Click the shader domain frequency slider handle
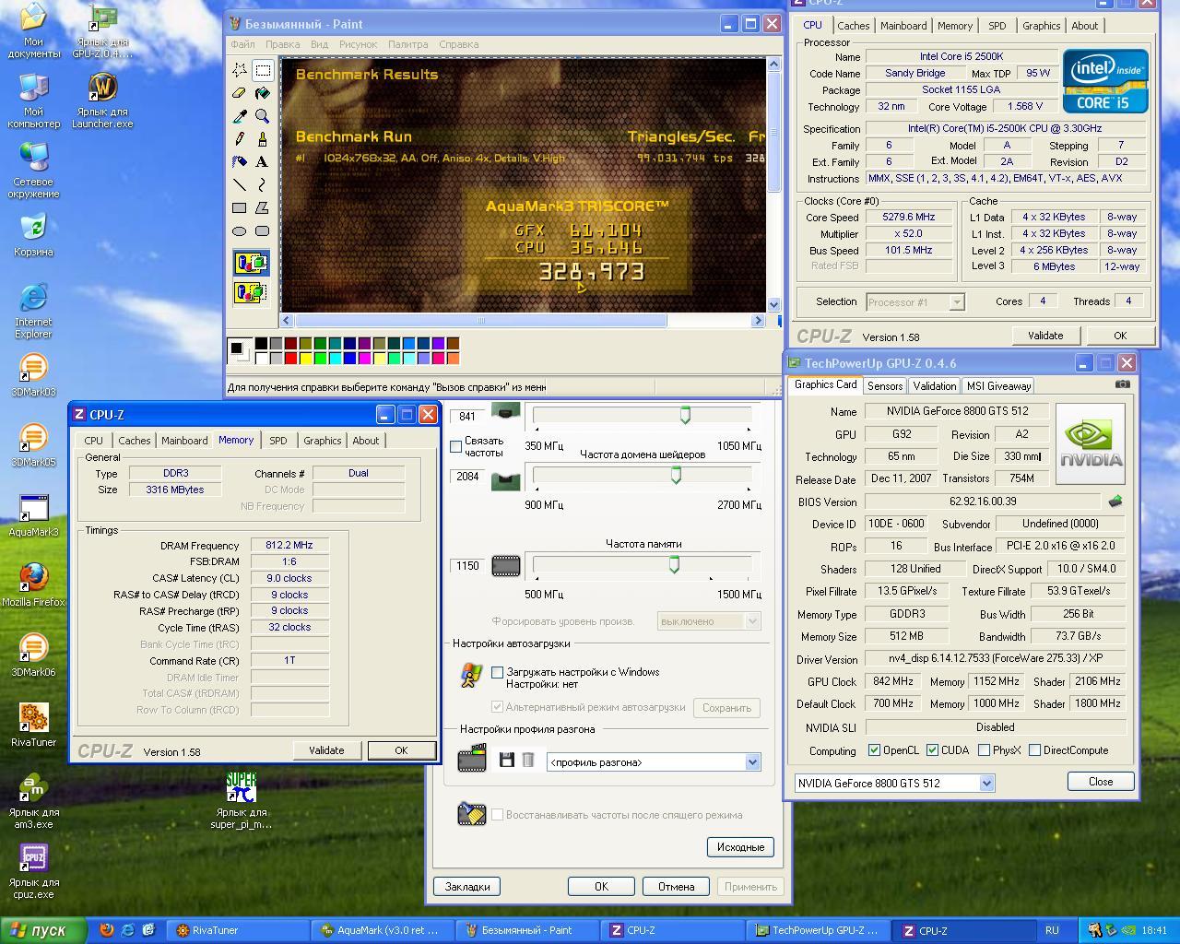Image resolution: width=1180 pixels, height=944 pixels. pos(676,475)
